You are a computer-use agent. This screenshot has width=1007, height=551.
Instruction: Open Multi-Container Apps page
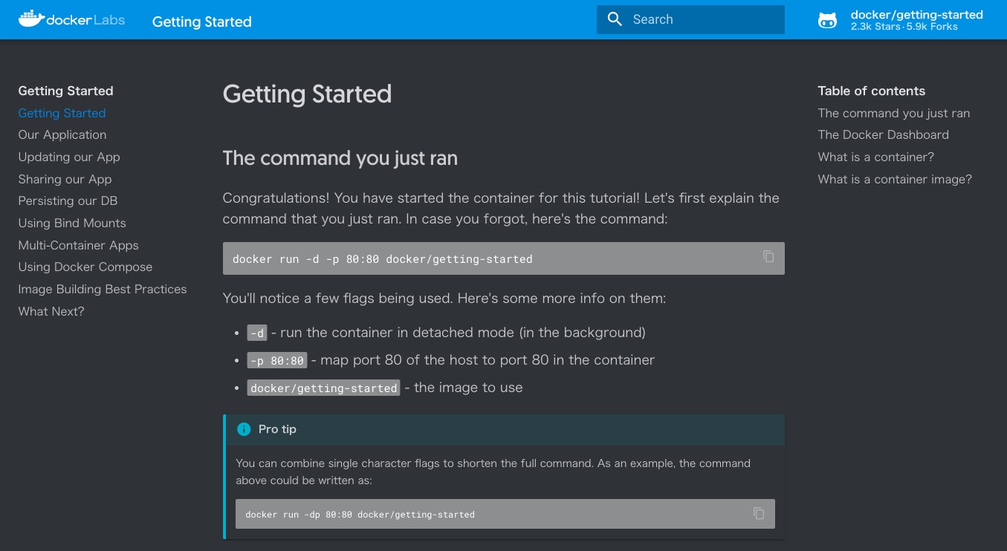78,245
